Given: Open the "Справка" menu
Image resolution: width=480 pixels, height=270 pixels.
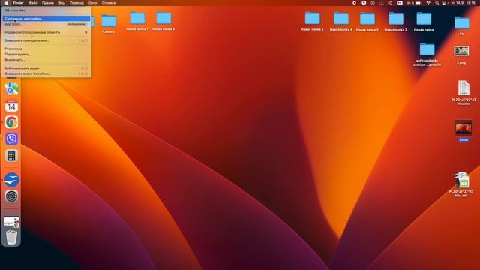Looking at the screenshot, I should pyautogui.click(x=109, y=3).
